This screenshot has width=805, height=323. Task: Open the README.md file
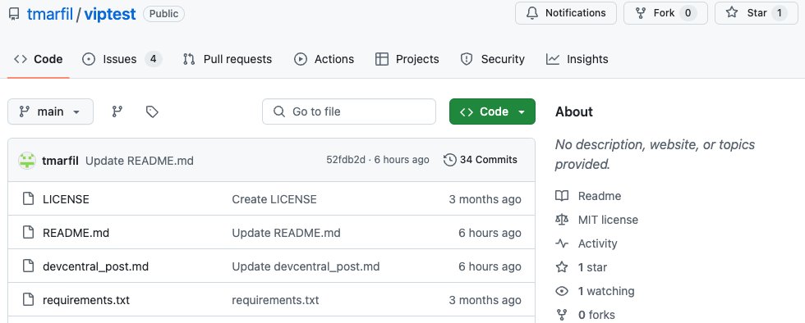[76, 233]
